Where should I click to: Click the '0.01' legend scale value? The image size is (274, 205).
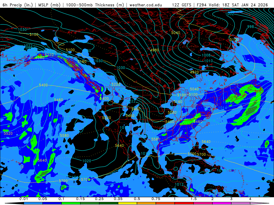24,199
